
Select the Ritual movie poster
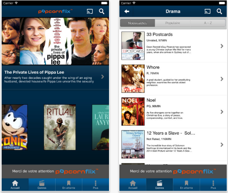click(x=60, y=128)
